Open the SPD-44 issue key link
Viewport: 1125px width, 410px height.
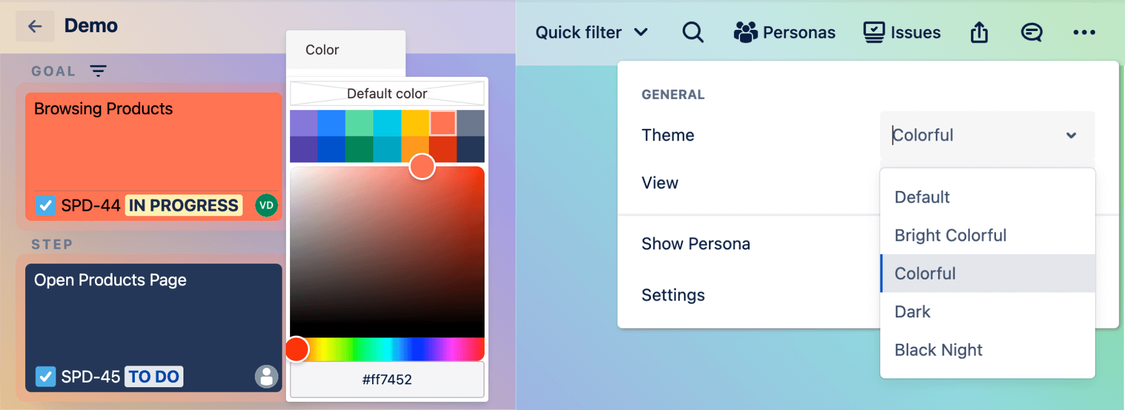pos(90,206)
